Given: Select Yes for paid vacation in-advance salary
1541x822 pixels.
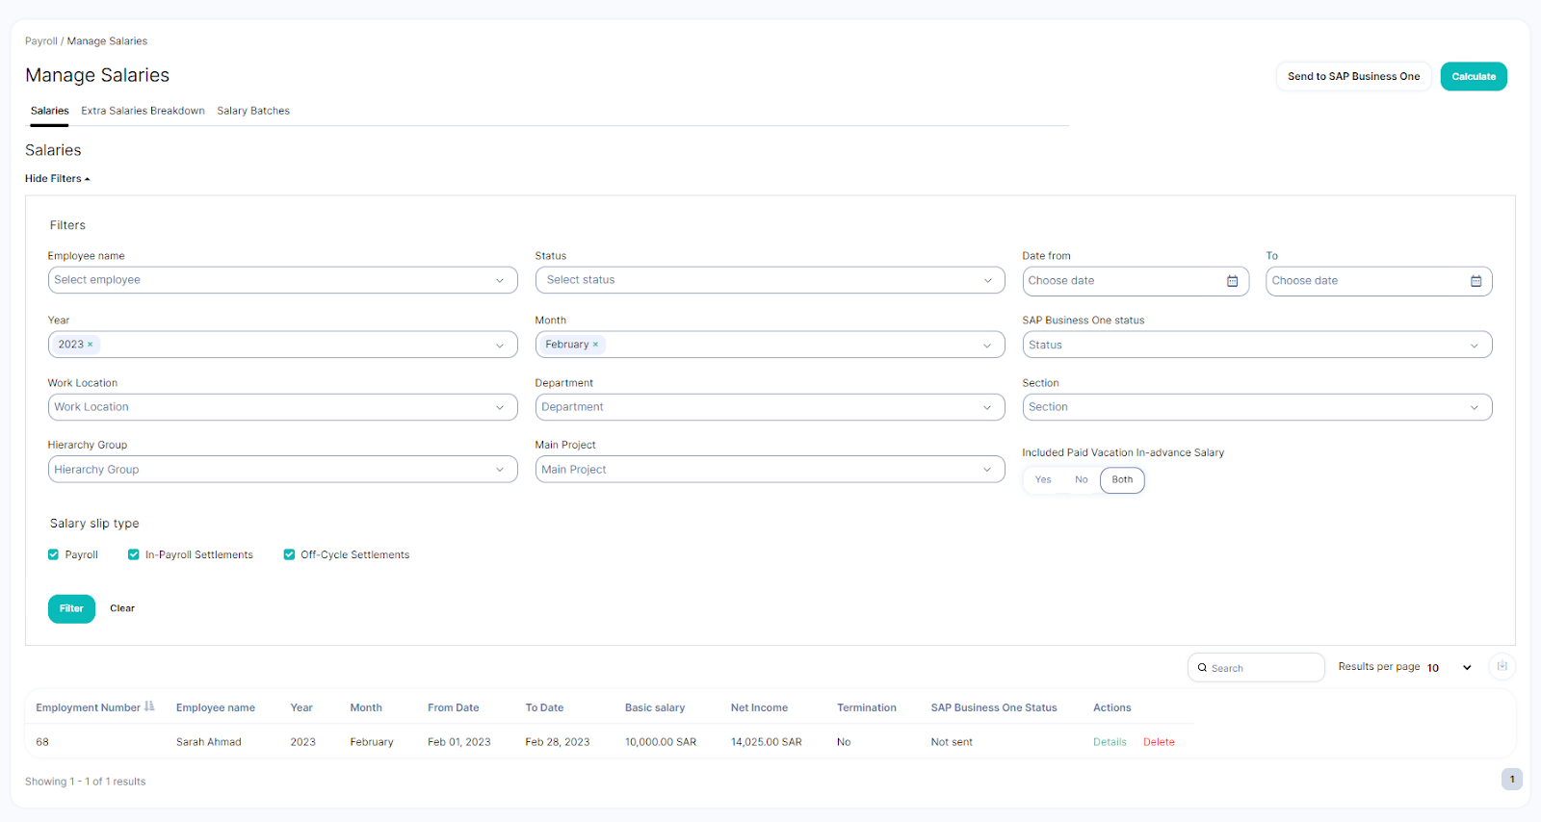Looking at the screenshot, I should (x=1043, y=479).
